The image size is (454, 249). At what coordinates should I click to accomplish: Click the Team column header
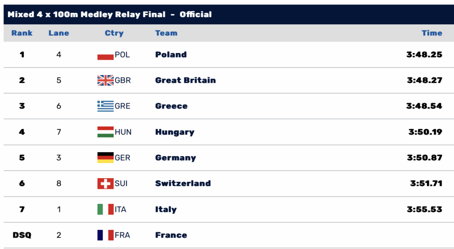pos(166,33)
